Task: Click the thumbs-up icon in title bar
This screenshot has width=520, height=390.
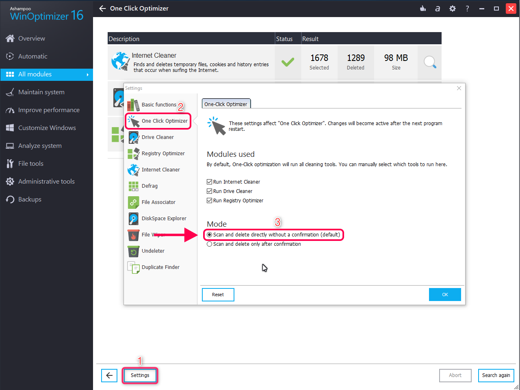Action: (x=423, y=8)
